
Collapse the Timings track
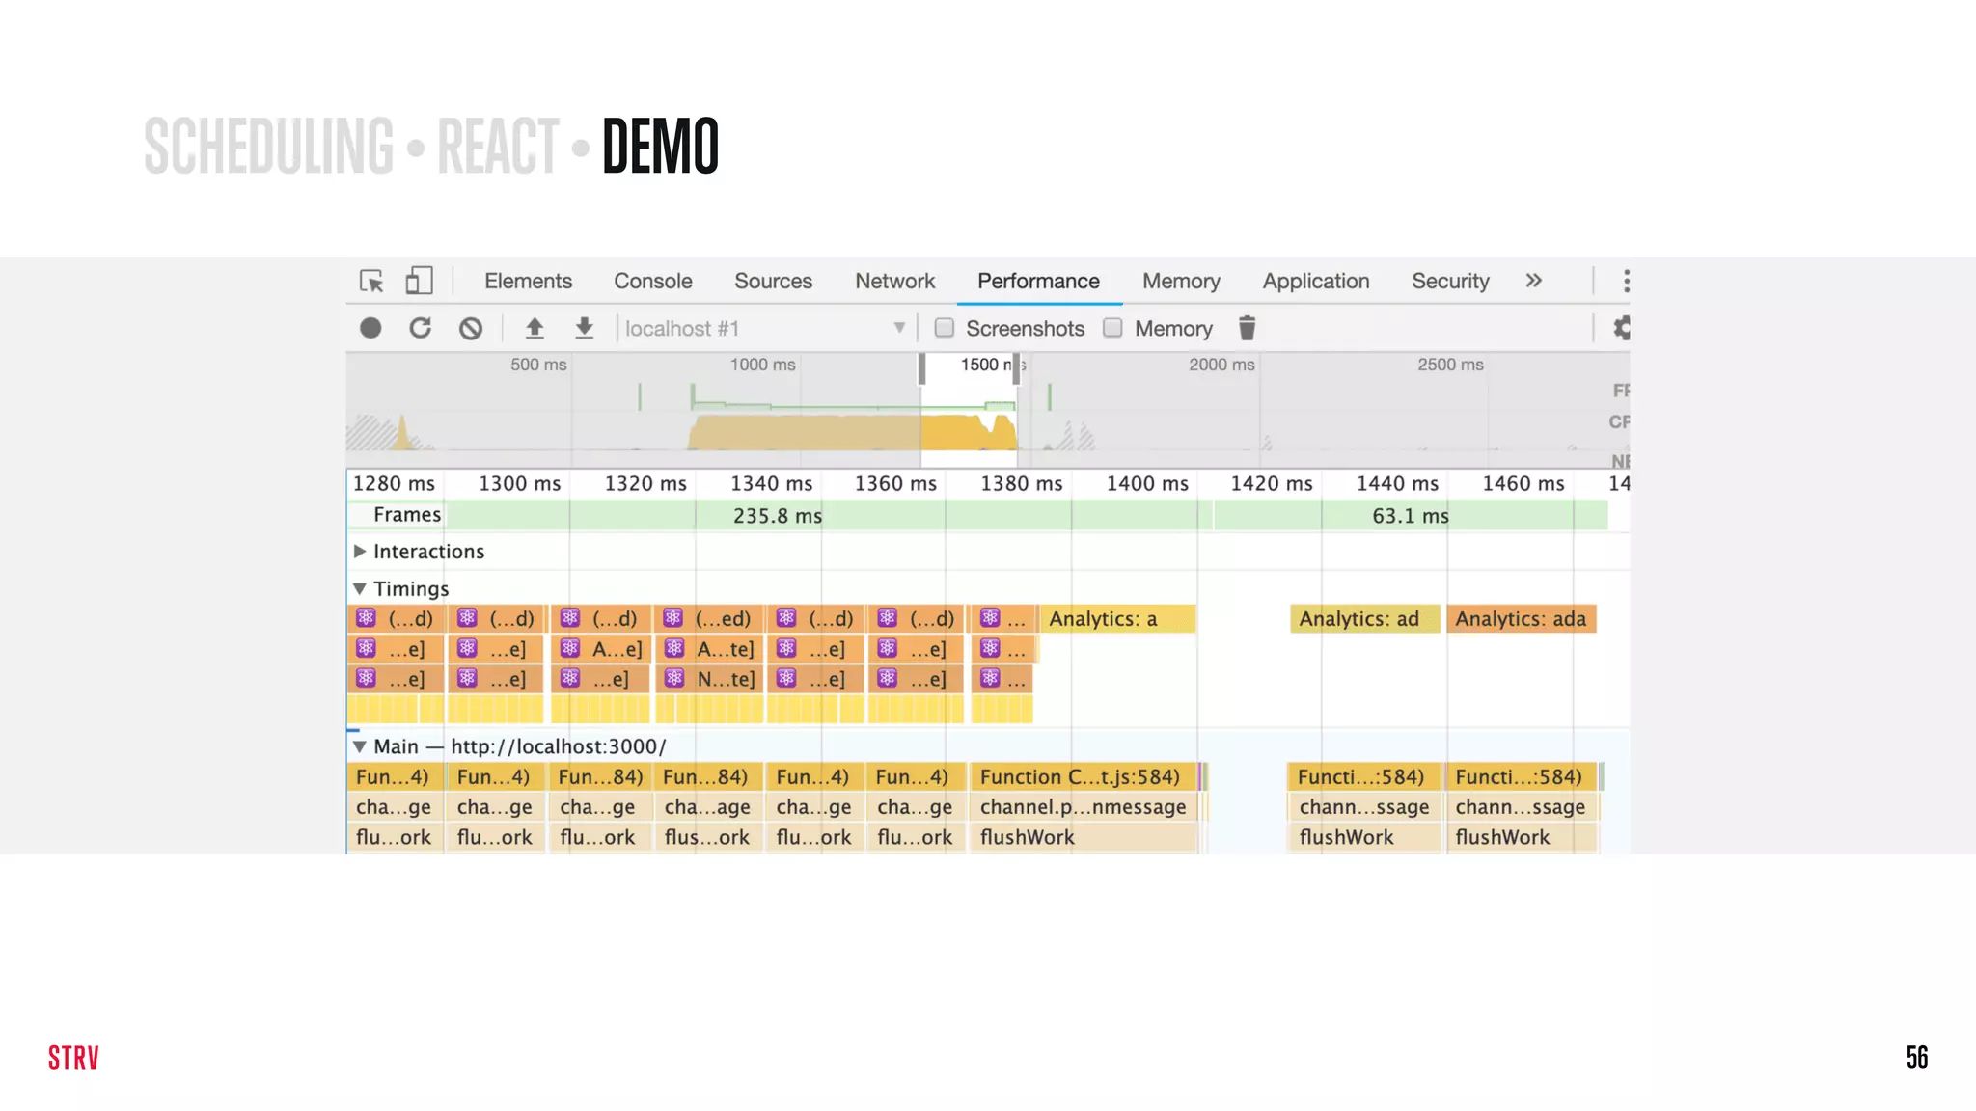point(360,588)
